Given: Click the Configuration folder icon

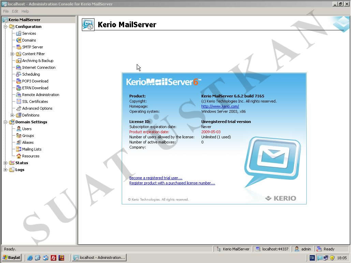Looking at the screenshot, I should click(x=12, y=27).
